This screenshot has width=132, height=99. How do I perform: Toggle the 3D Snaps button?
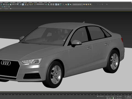25,4
